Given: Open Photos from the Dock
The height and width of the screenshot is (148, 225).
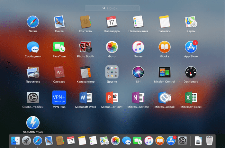Looking at the screenshot, I should coord(115,141).
